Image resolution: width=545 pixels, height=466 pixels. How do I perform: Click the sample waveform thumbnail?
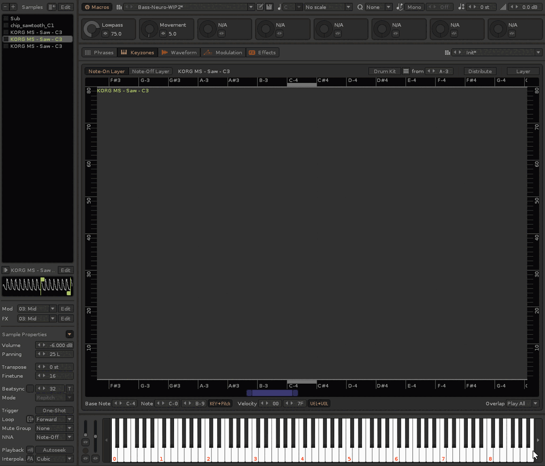tap(38, 286)
